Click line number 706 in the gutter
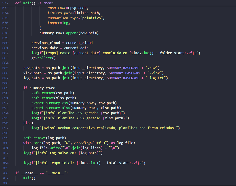Screen dimensions: 236x186 tap(5, 173)
